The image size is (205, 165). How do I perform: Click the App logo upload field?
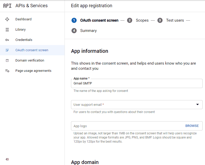pyautogui.click(x=137, y=126)
